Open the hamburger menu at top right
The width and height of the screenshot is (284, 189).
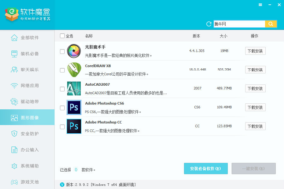[x=260, y=5]
